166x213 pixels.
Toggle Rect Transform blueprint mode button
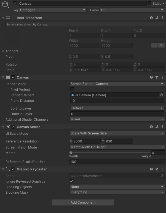coord(154,45)
